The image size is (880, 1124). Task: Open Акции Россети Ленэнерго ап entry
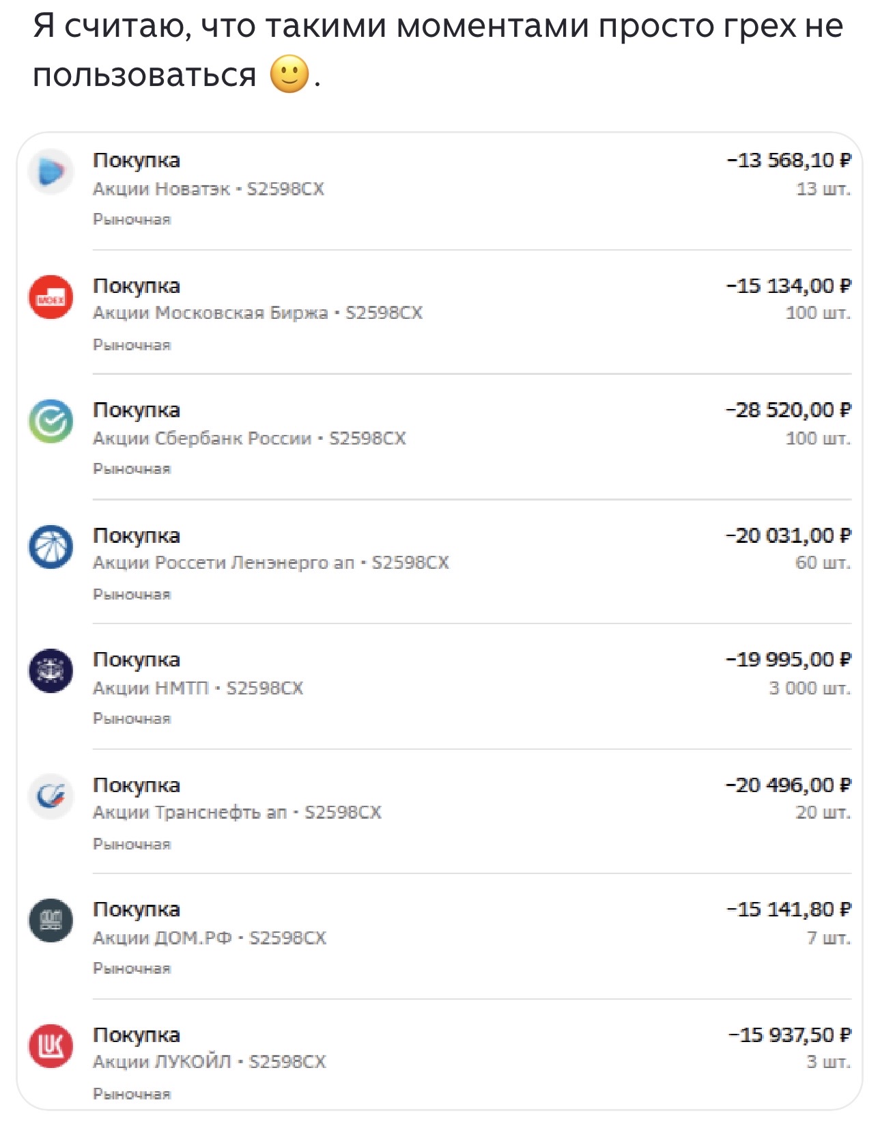(x=271, y=563)
